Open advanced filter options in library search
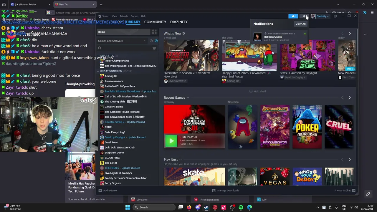Viewport: 377px width, 212px height. [x=154, y=48]
